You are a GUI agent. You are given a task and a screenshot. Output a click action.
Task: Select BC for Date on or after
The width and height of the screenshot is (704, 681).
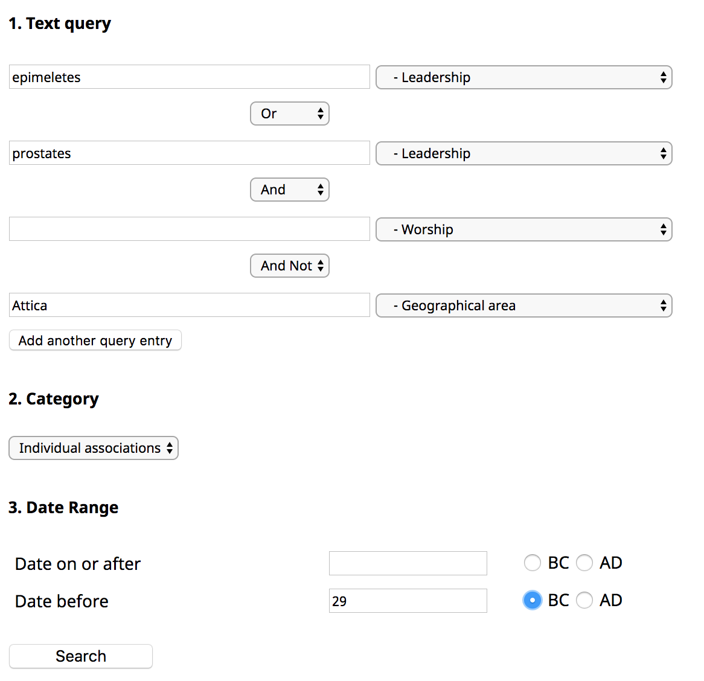click(532, 563)
